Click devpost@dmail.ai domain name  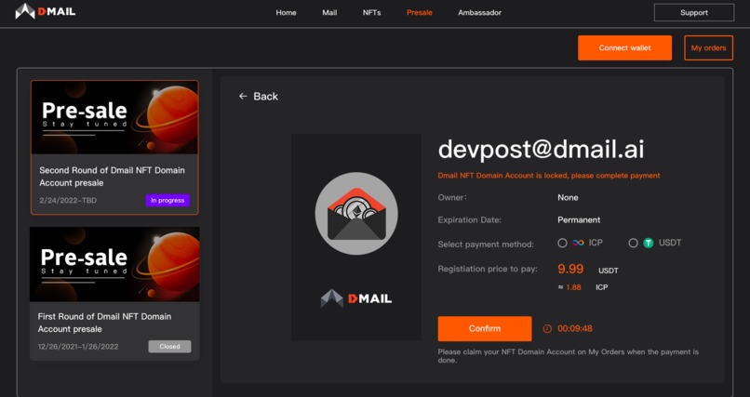[x=541, y=149]
